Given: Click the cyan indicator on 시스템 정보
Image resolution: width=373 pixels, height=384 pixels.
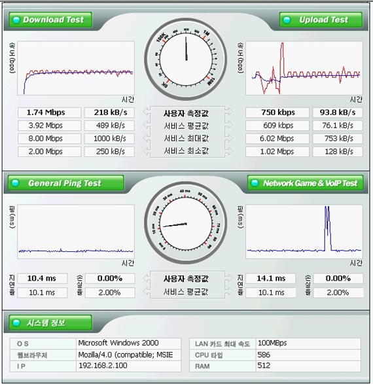Looking at the screenshot, I should click(x=16, y=323).
